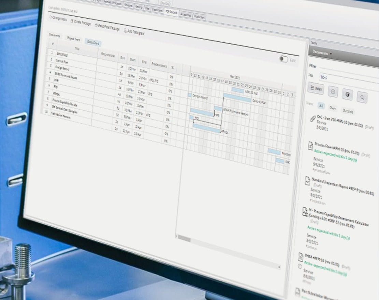Click the magnifier search icon button
379x300 pixels.
pos(362,97)
